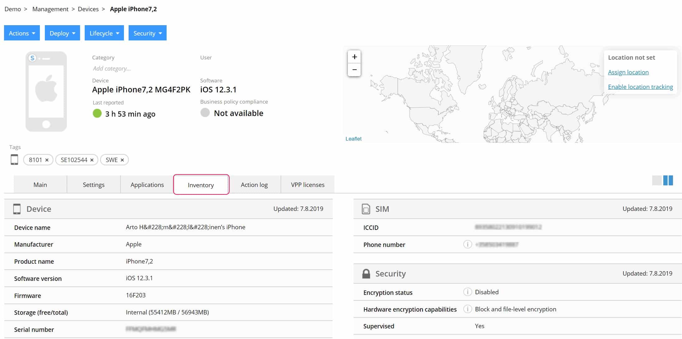Click the world map area
682x339 pixels.
[512, 94]
